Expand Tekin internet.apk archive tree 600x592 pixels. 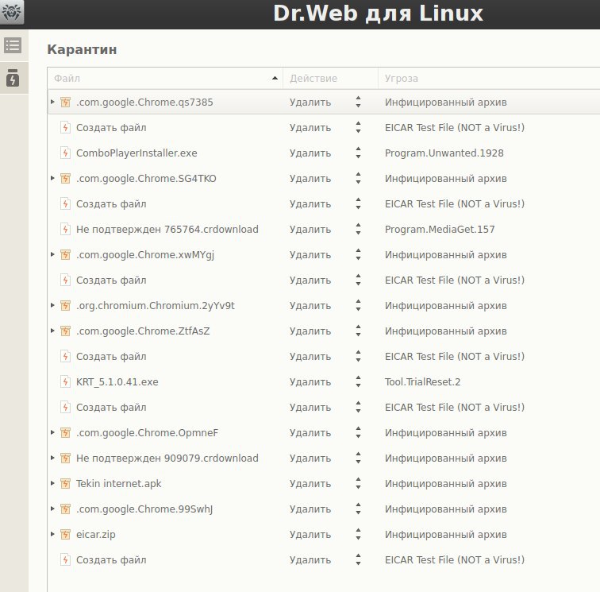tap(53, 484)
